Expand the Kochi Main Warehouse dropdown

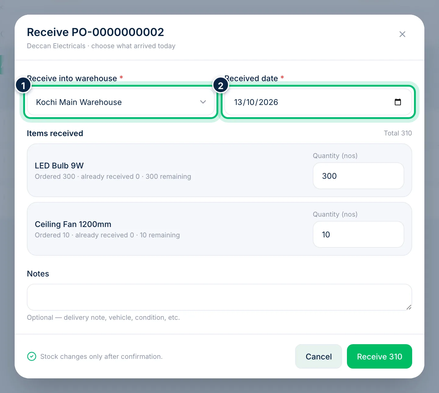tap(121, 102)
